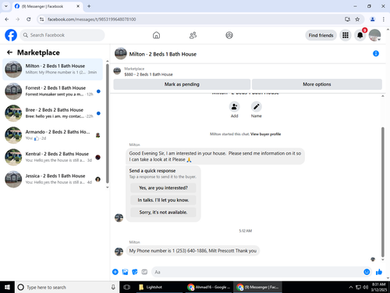
Task: Open the Facebook logo home link
Action: pyautogui.click(x=11, y=35)
